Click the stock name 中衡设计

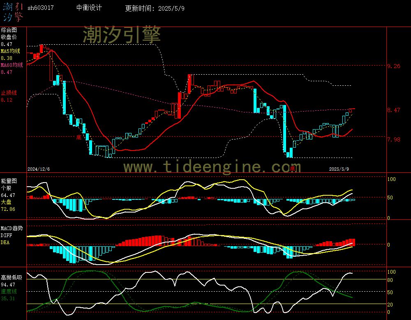(x=89, y=8)
